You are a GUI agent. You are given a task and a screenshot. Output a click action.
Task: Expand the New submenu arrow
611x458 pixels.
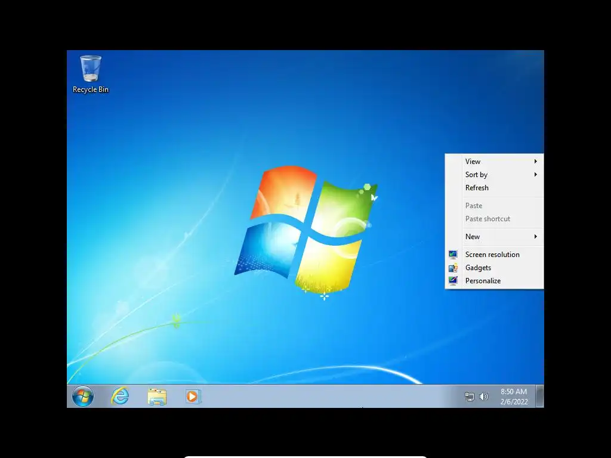[x=536, y=236]
